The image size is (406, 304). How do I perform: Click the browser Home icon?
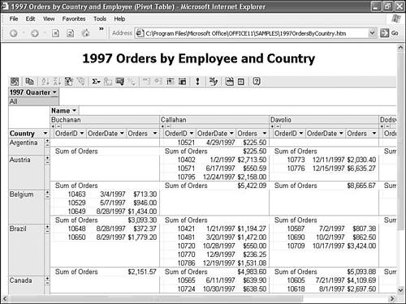pos(85,33)
